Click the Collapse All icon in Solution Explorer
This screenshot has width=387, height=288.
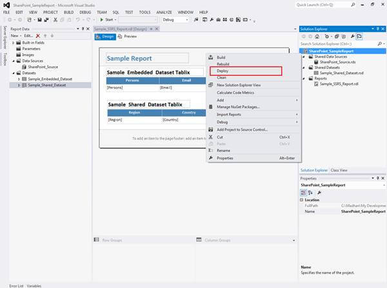337,37
